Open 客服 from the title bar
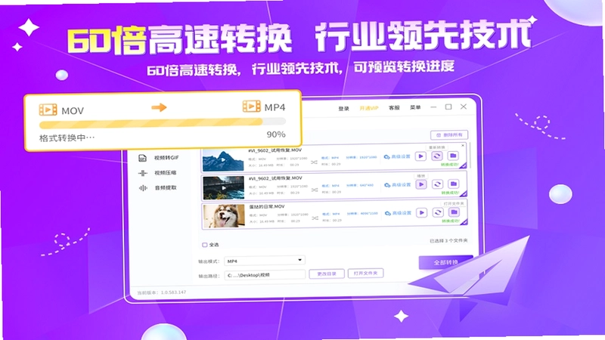 [394, 108]
